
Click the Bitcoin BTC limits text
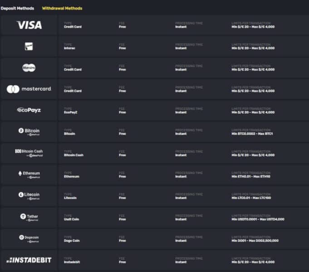(252, 134)
